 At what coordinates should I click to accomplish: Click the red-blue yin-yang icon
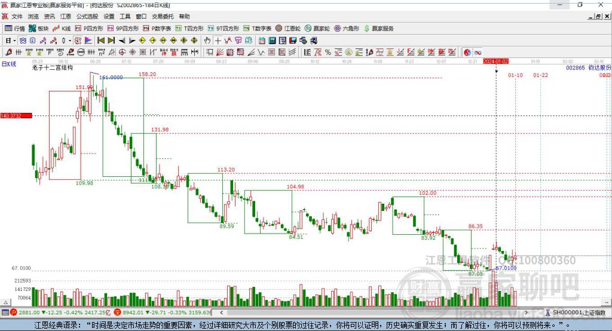tap(467, 53)
